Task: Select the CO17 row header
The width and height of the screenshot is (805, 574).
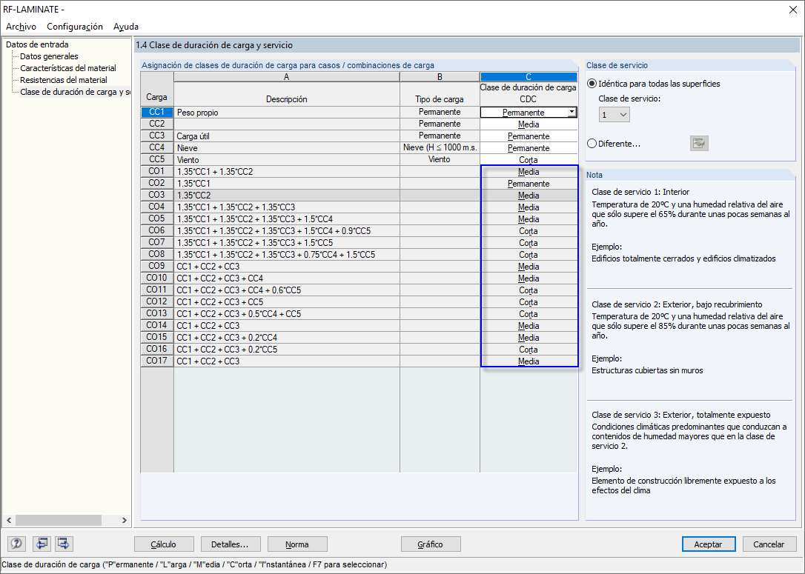Action: [x=156, y=361]
